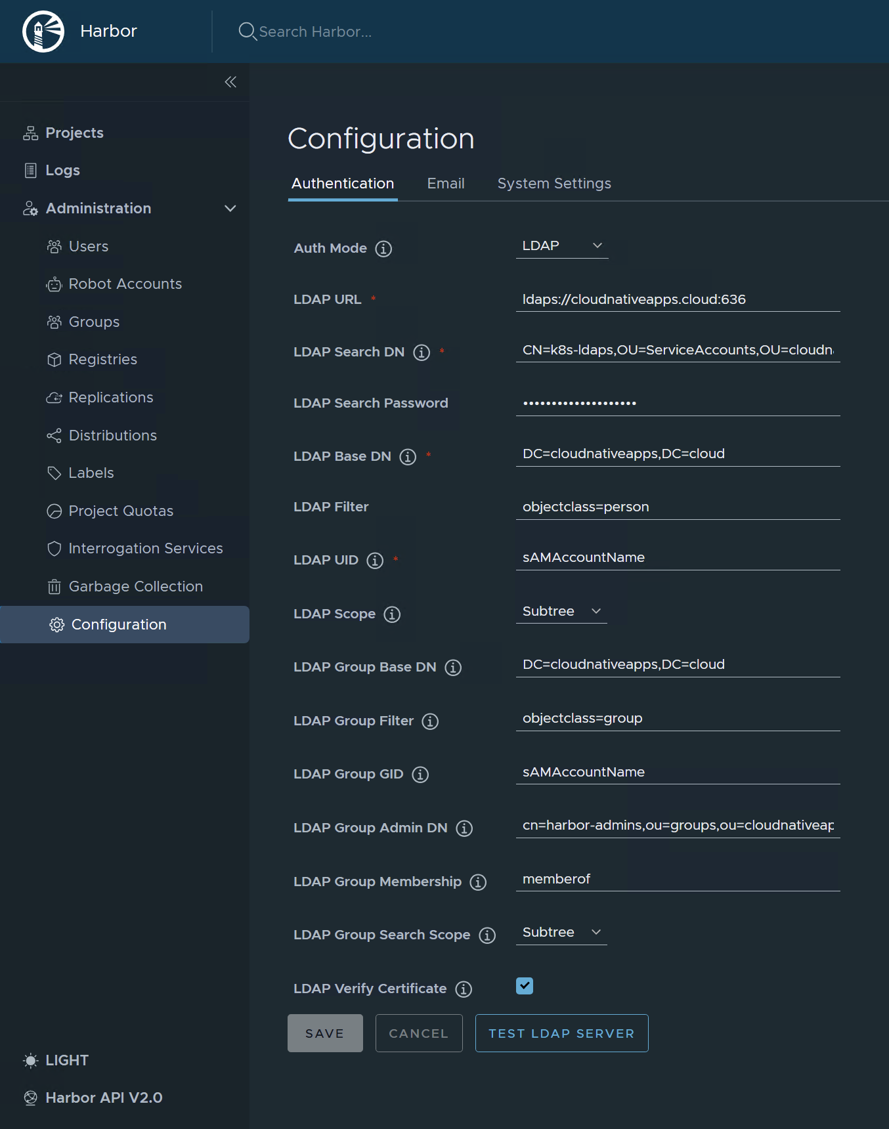Viewport: 889px width, 1129px height.
Task: Focus the Search Harbor field
Action: coord(315,32)
